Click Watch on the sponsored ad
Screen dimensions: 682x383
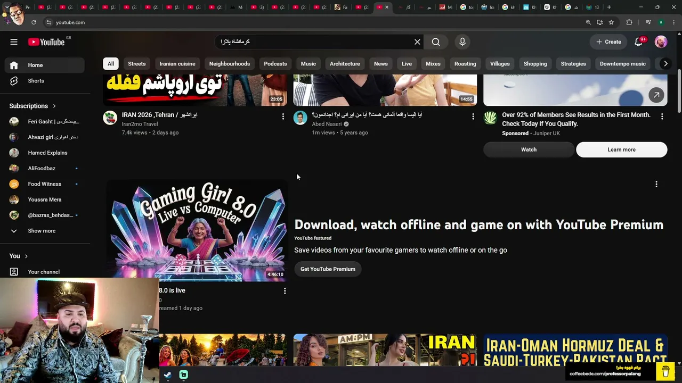(x=529, y=149)
